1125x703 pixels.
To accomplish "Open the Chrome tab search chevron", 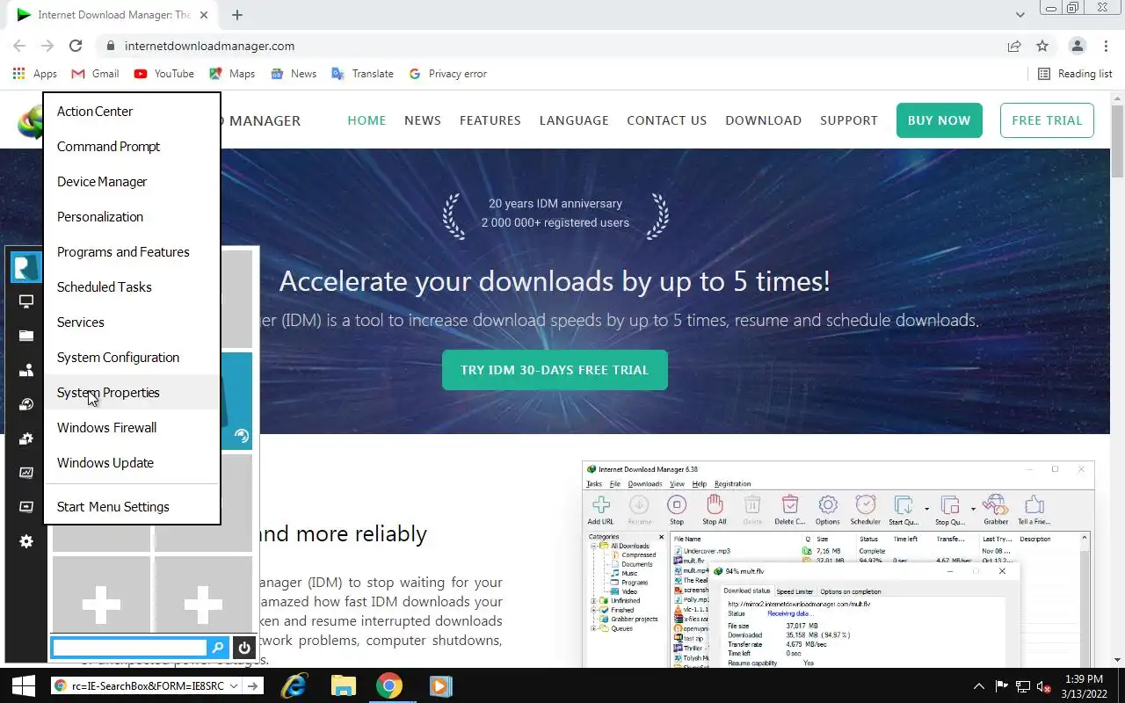I will click(1020, 15).
